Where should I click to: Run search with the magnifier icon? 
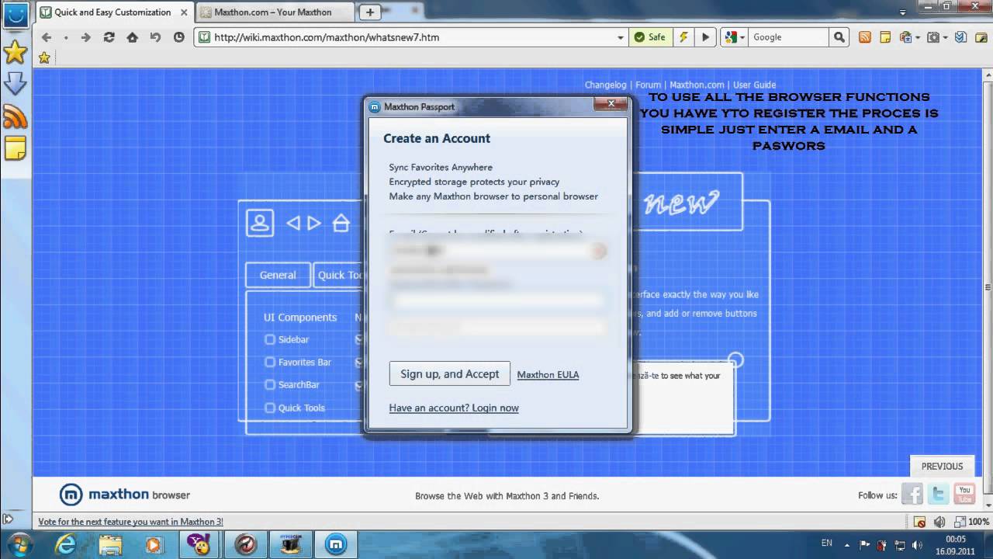point(839,37)
